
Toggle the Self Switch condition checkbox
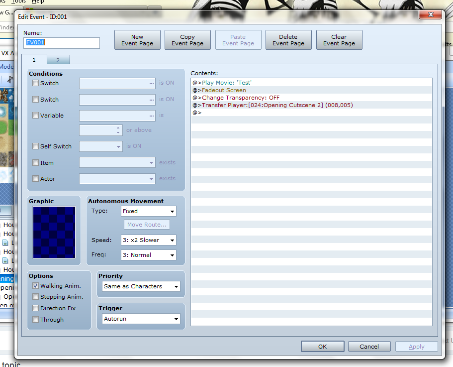36,146
